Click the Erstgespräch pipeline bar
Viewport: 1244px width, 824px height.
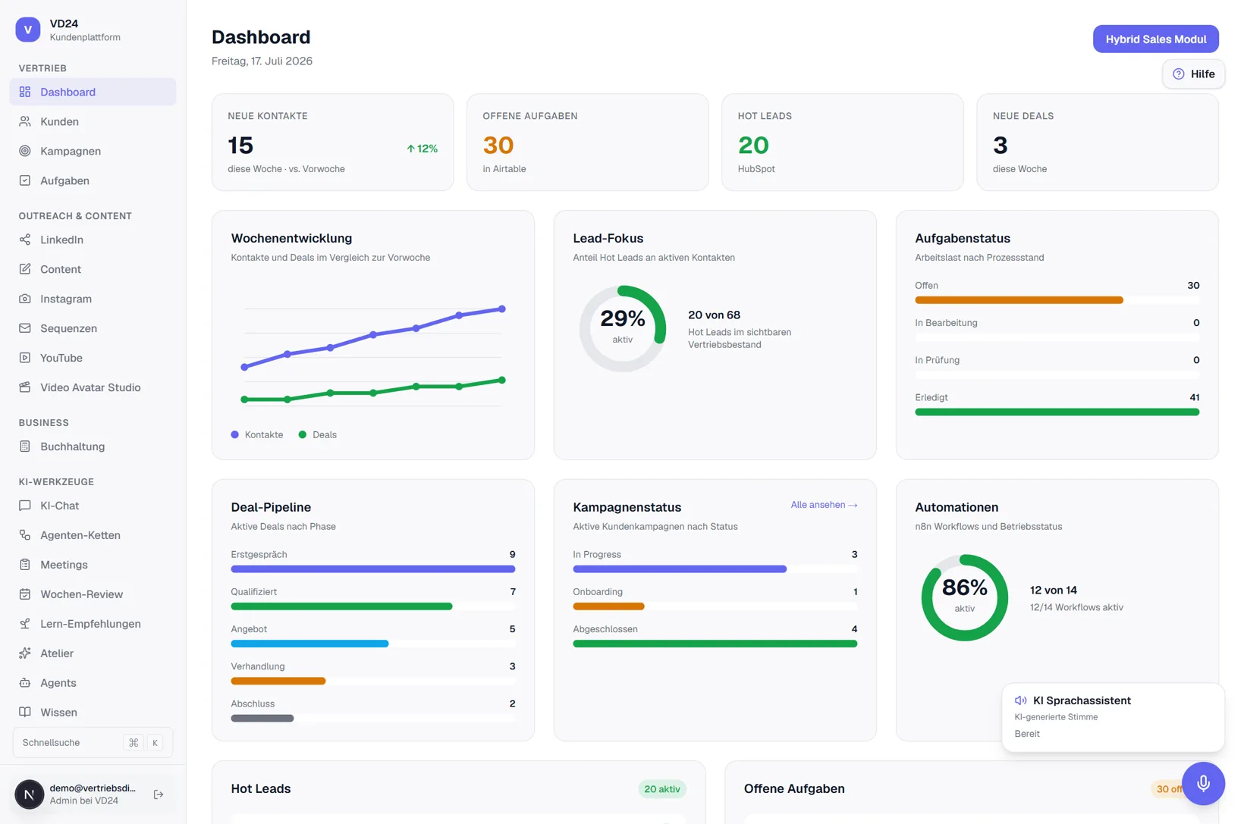[373, 569]
